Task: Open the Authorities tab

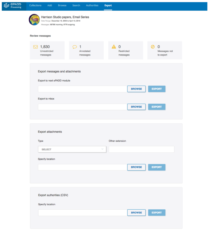Action: (92, 5)
